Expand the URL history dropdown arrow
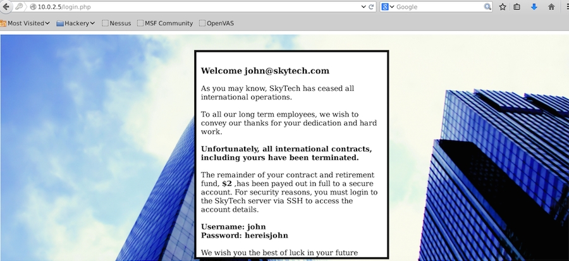569x261 pixels. pos(363,7)
